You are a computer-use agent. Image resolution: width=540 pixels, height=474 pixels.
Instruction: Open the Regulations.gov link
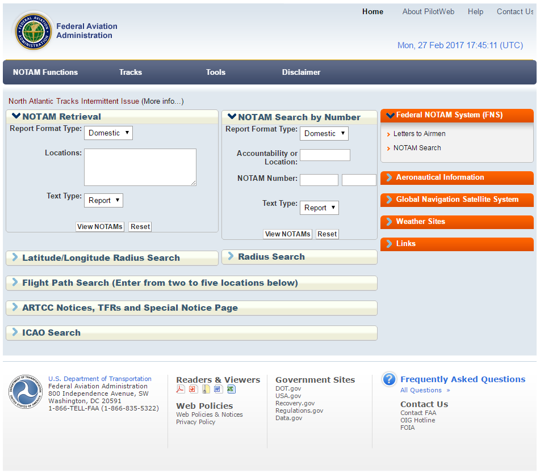pos(299,410)
